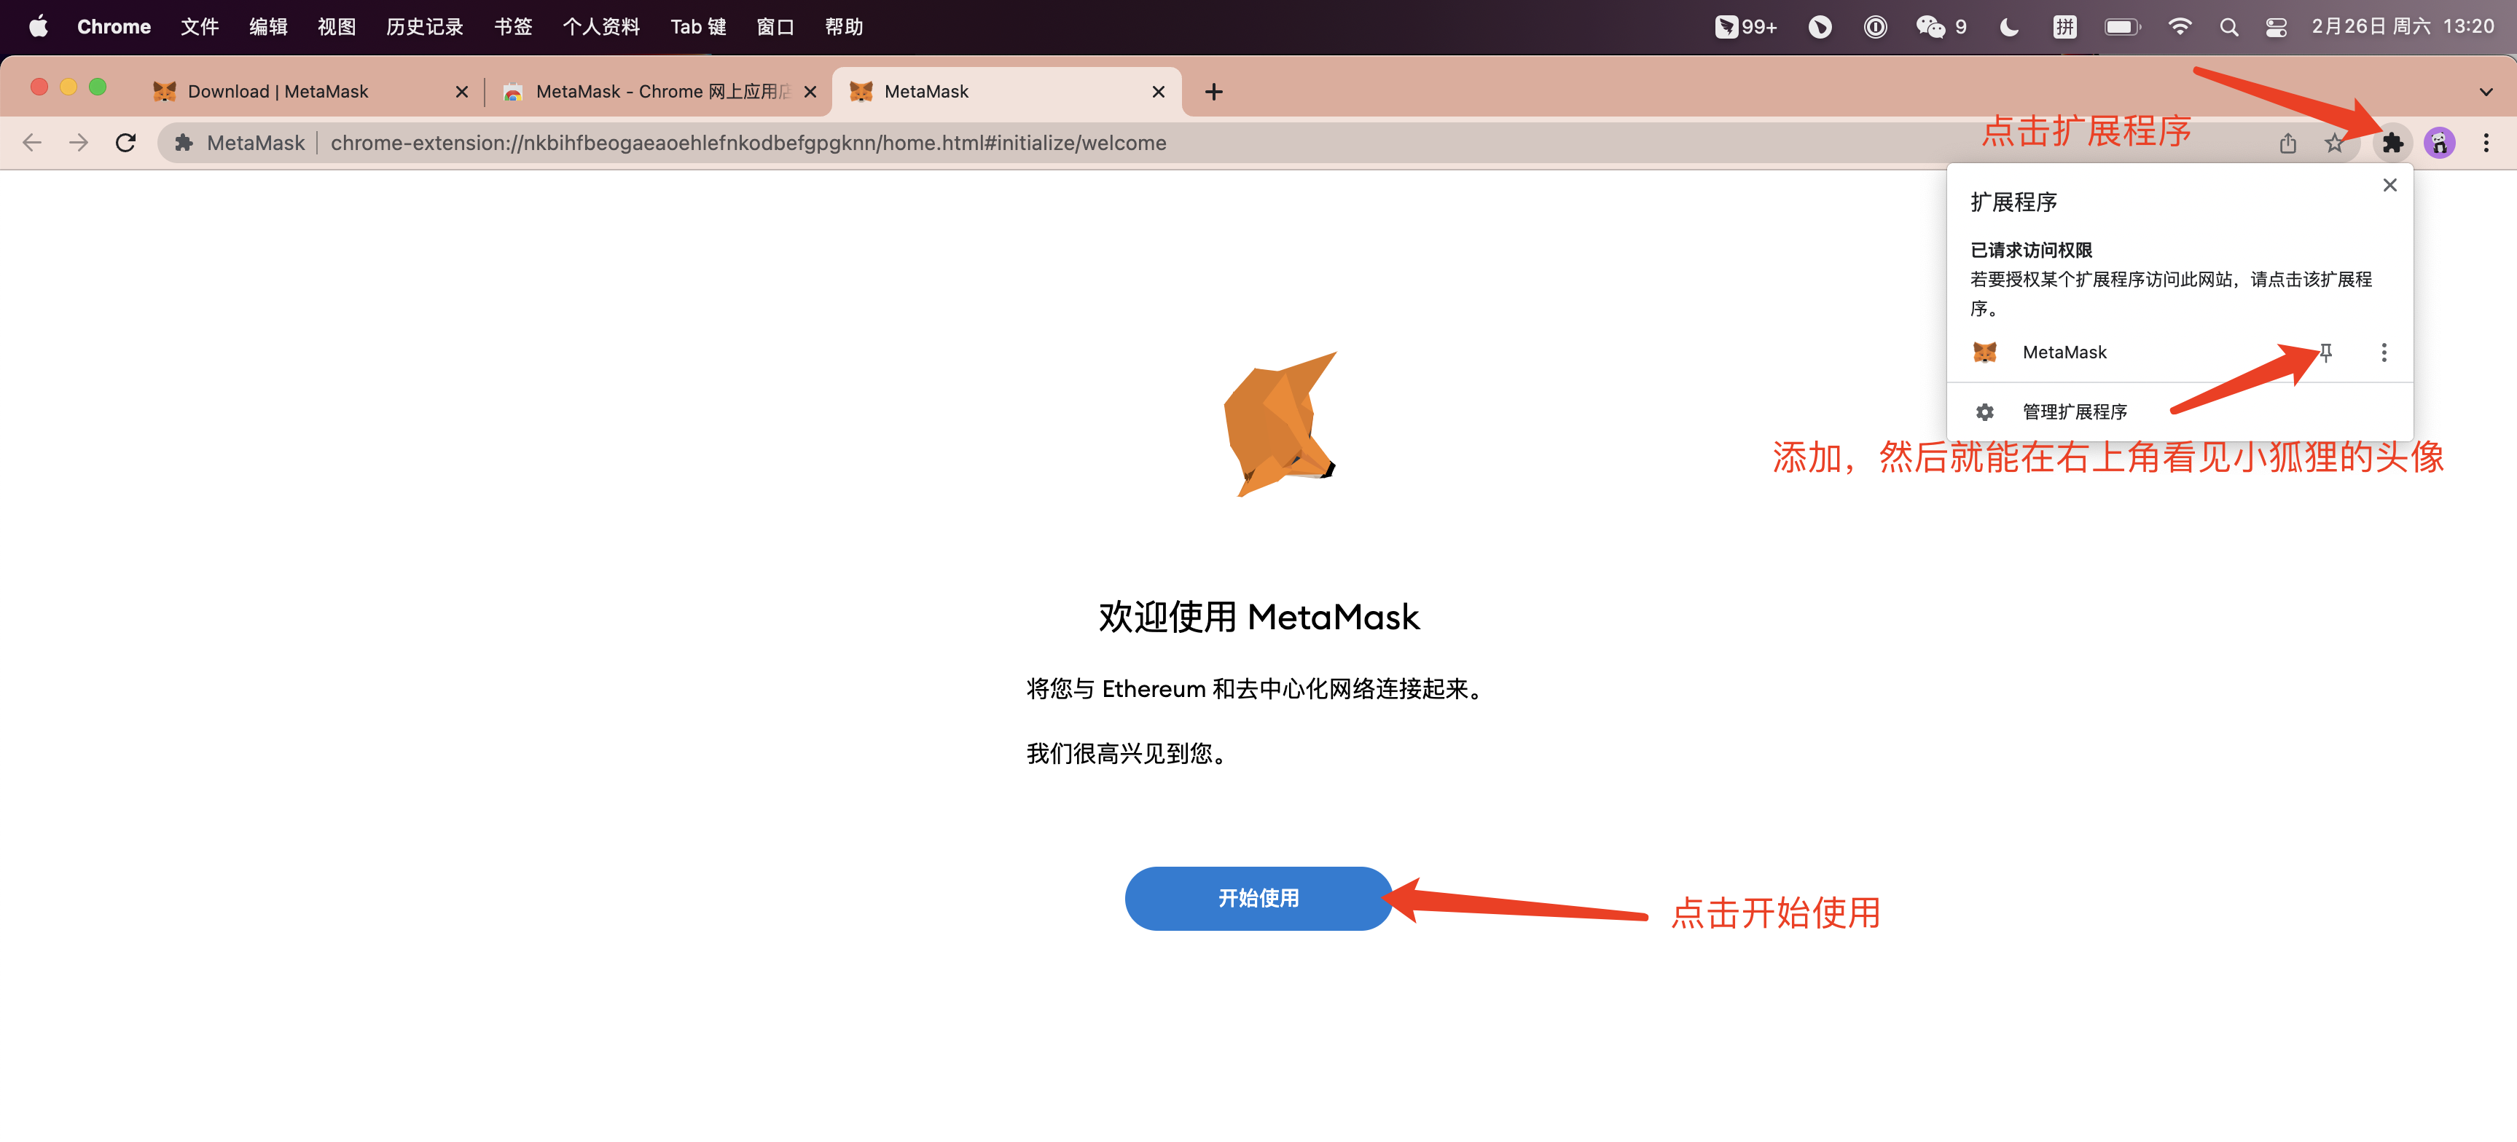2517x1142 pixels.
Task: Toggle macOS Control Center icon
Action: pos(2276,26)
